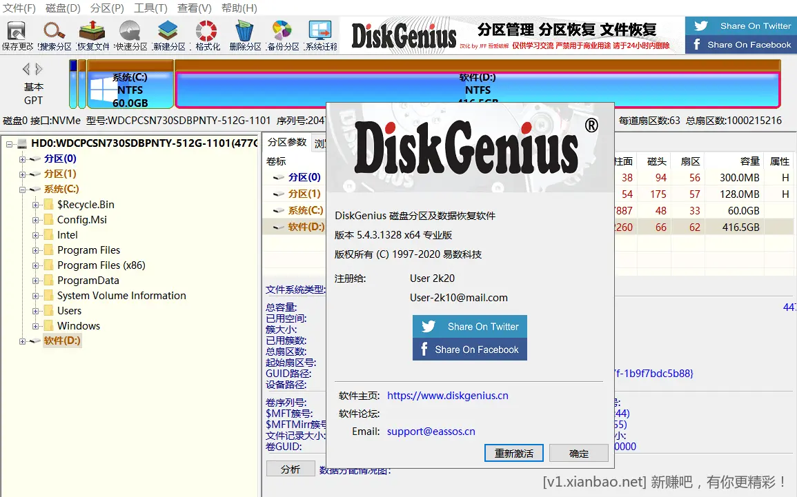Click the Format (格式化) lifebuoy icon

tap(206, 30)
